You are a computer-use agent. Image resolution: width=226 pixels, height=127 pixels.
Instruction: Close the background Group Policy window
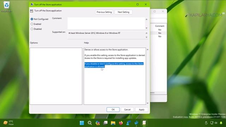[163, 11]
